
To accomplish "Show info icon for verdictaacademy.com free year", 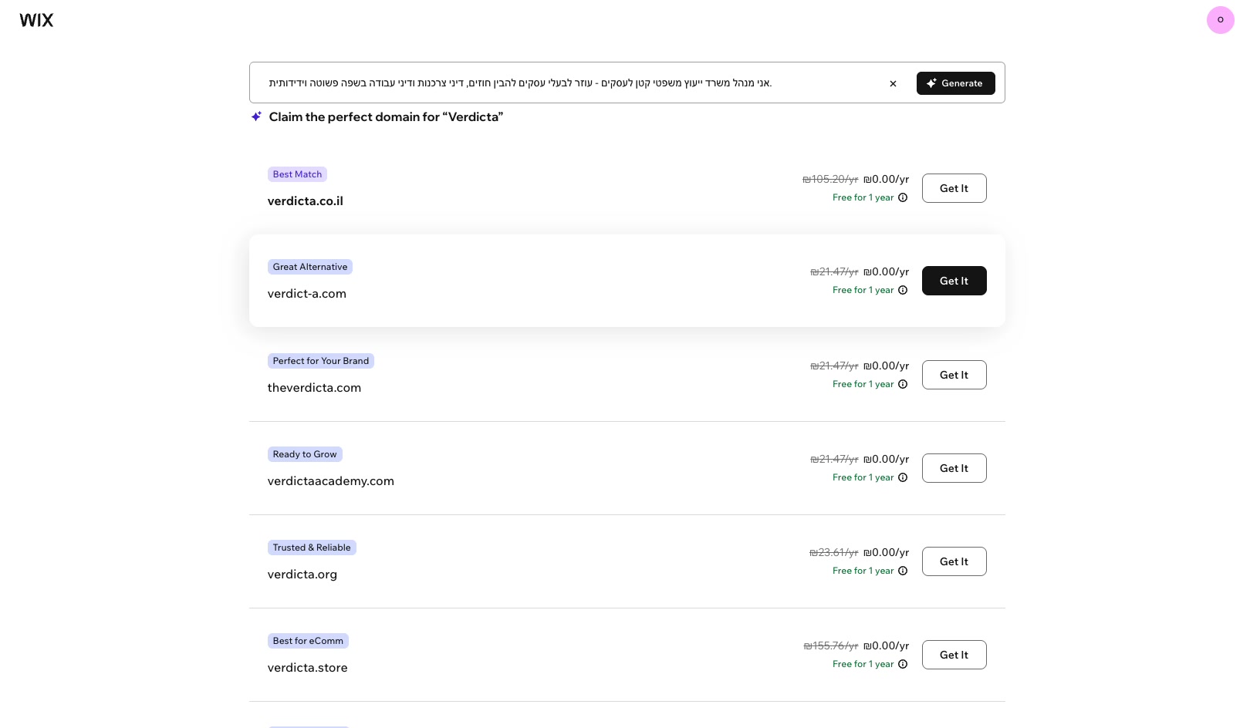I will click(903, 477).
